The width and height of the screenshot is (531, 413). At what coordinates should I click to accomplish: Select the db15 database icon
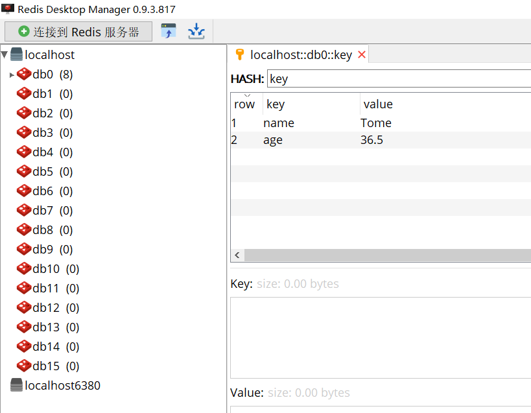click(x=24, y=366)
